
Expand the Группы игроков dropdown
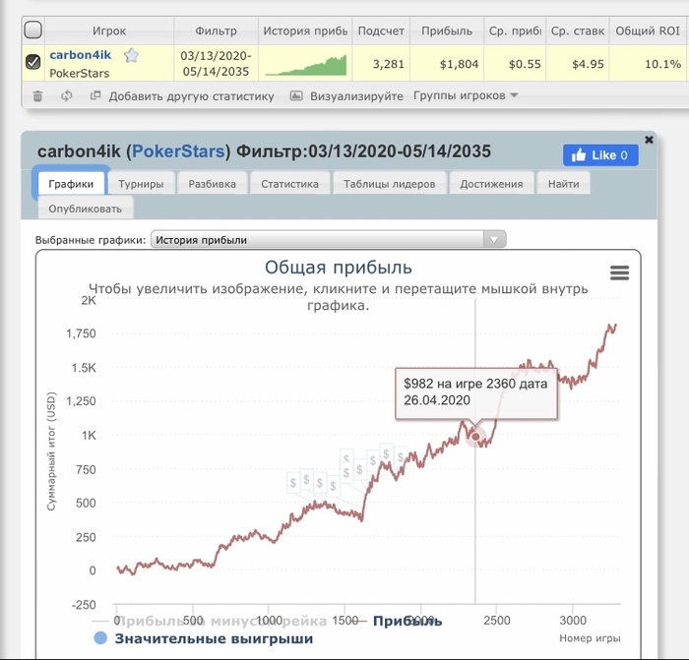point(466,95)
